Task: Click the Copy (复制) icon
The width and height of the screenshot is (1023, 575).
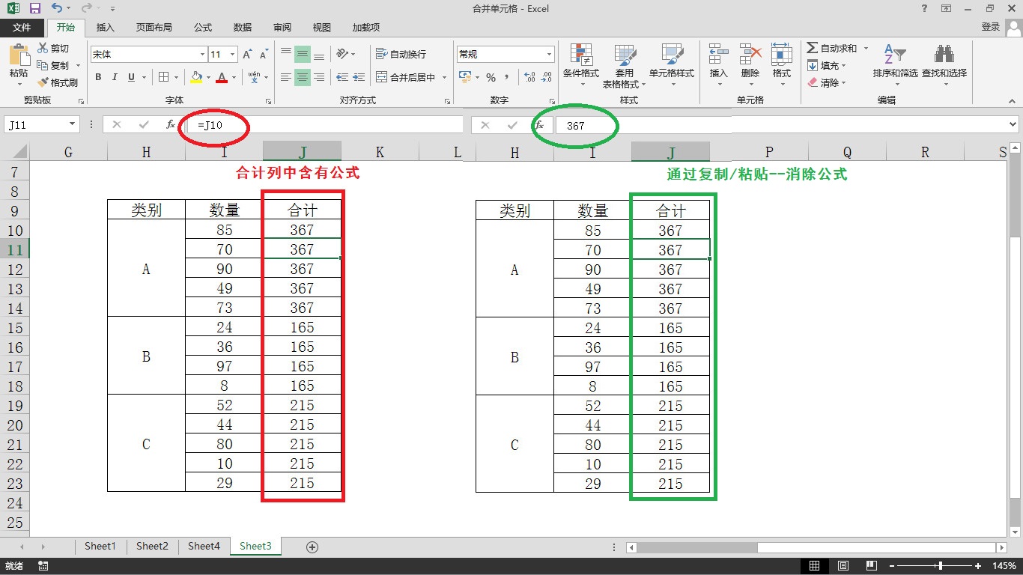Action: [43, 65]
